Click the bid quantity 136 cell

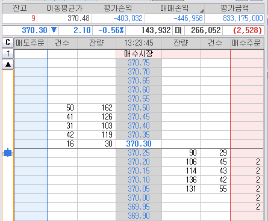click(181, 180)
